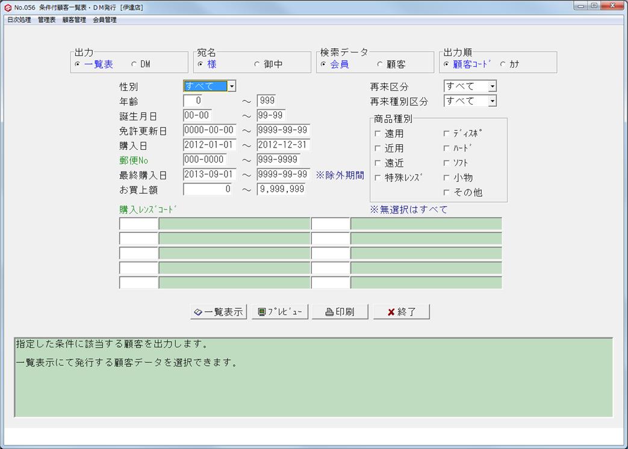Click postal code start 000-0000
Image resolution: width=628 pixels, height=449 pixels.
tap(205, 159)
